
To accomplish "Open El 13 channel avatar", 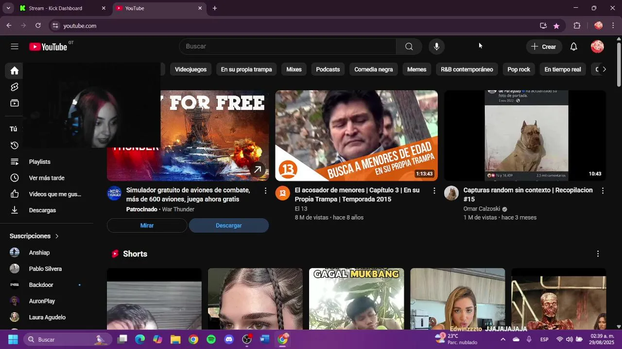I will 282,193.
